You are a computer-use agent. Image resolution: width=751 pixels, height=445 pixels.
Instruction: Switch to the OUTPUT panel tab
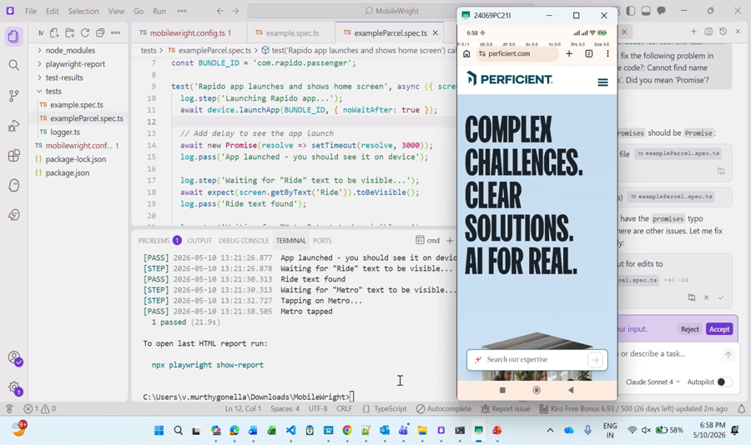point(199,240)
